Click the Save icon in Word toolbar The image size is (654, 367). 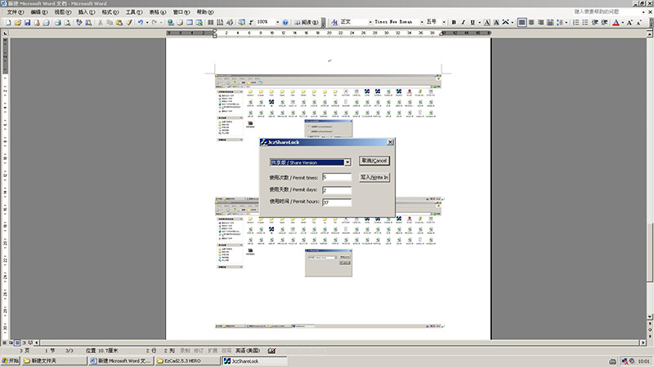click(27, 22)
